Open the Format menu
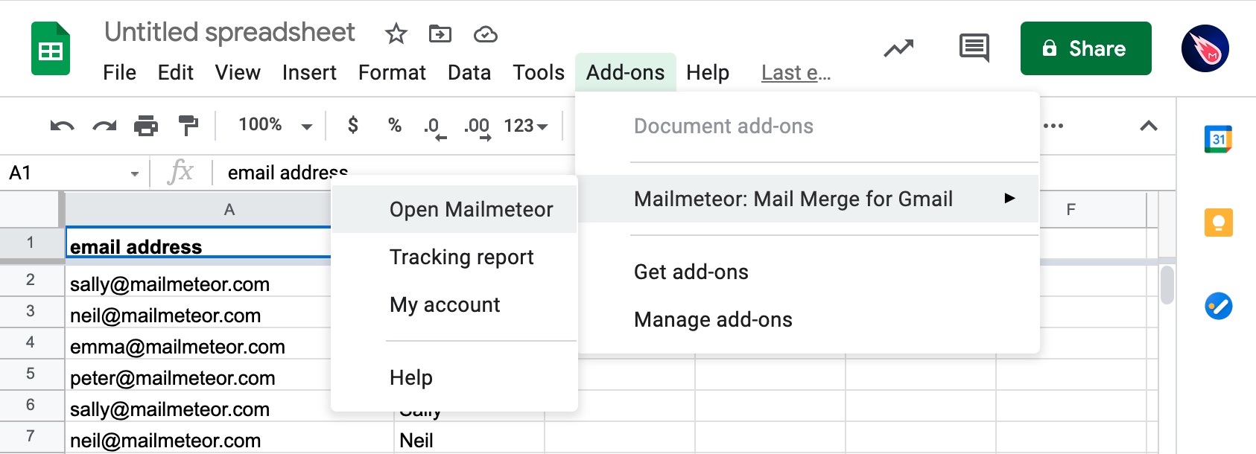 coord(392,73)
